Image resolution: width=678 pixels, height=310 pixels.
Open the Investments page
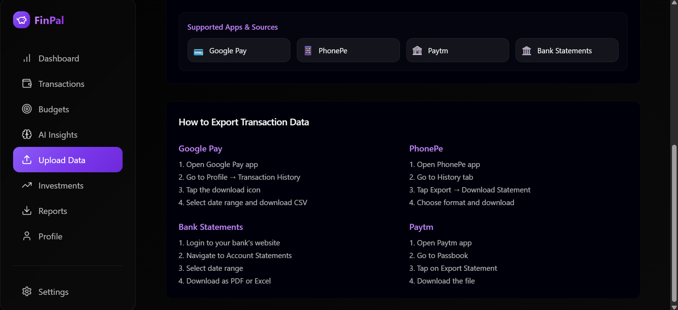[68, 185]
